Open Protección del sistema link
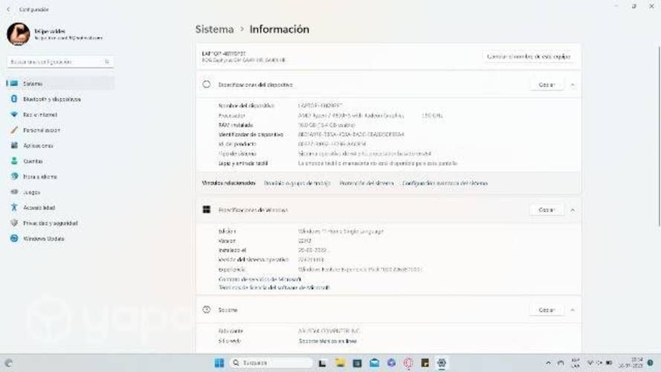The height and width of the screenshot is (372, 661). (x=367, y=183)
